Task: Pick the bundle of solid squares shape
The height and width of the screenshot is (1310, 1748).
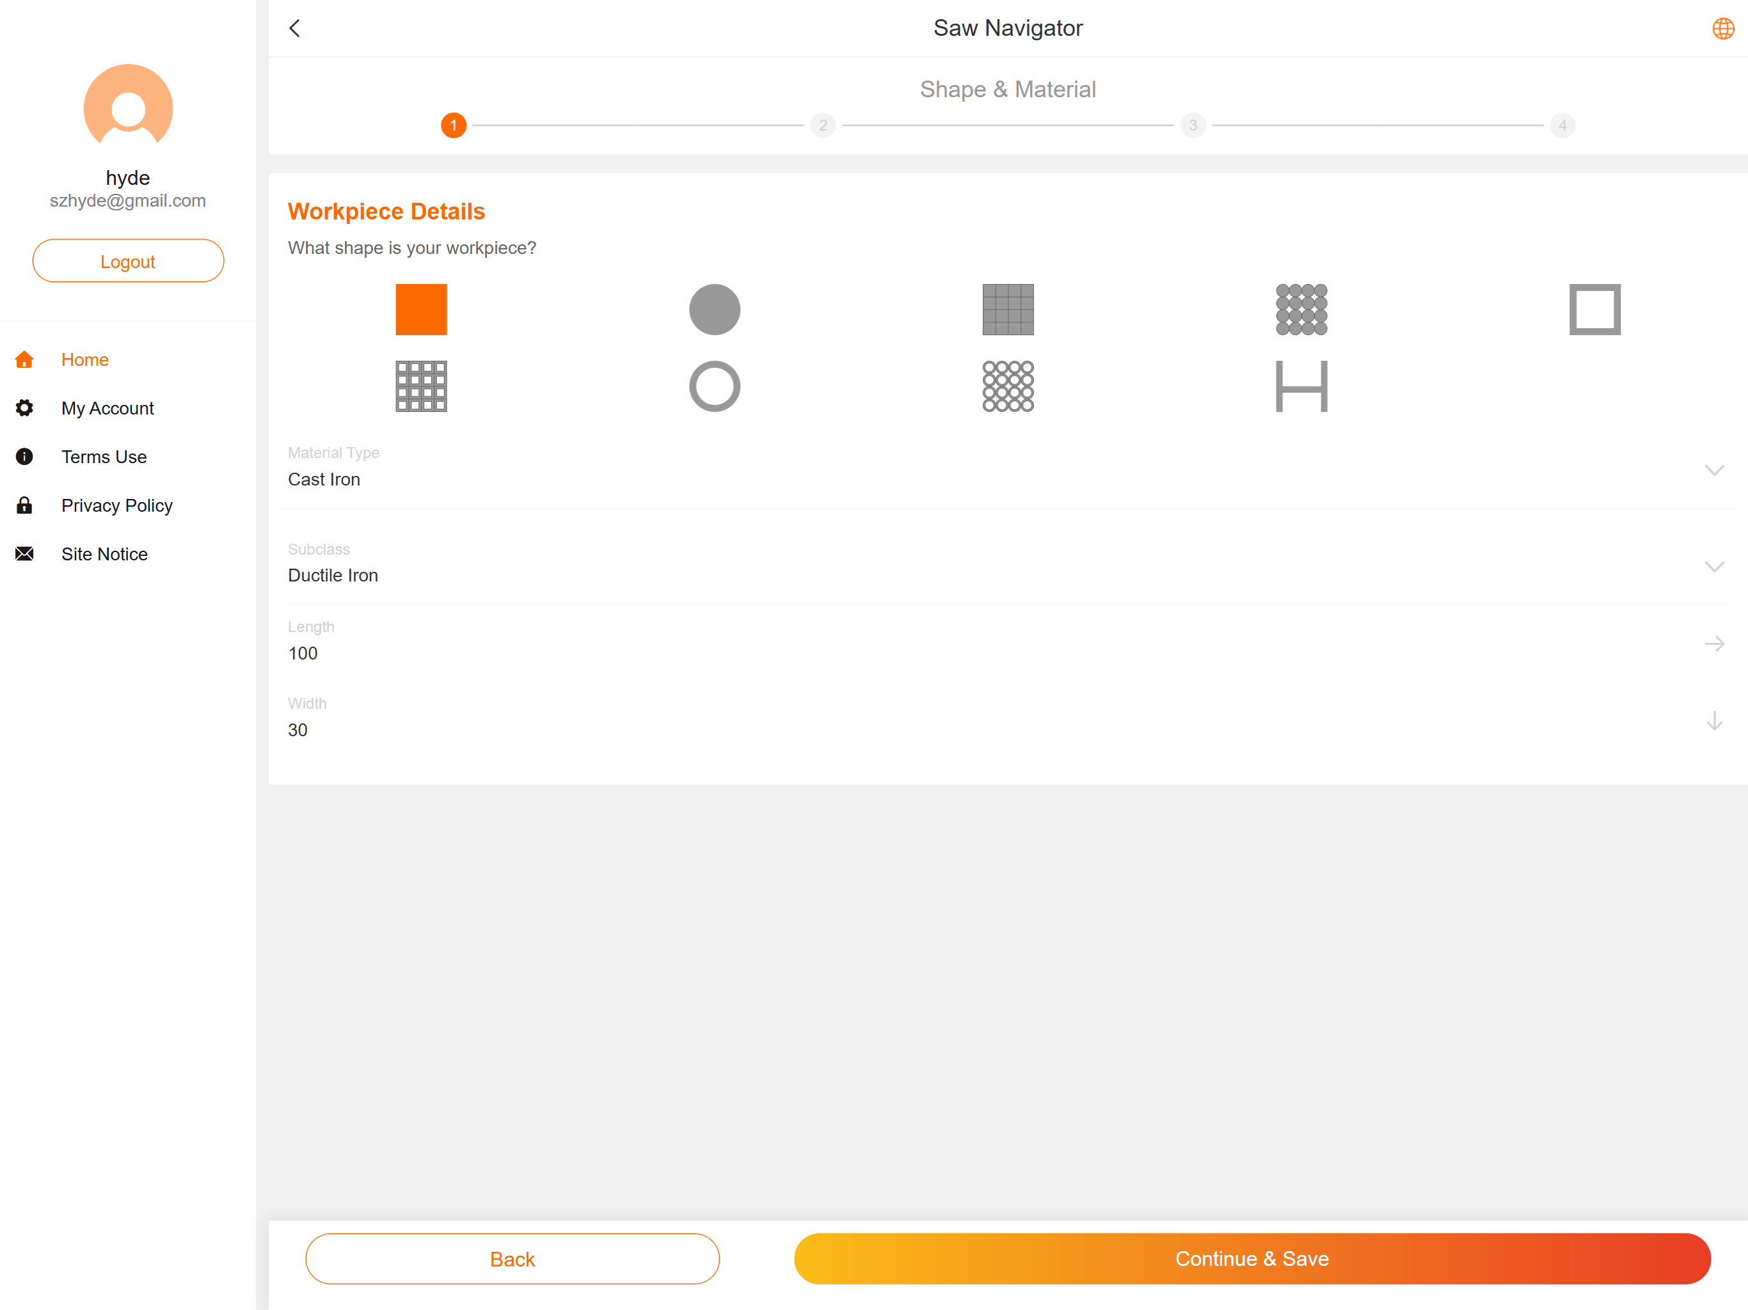Action: point(1008,310)
